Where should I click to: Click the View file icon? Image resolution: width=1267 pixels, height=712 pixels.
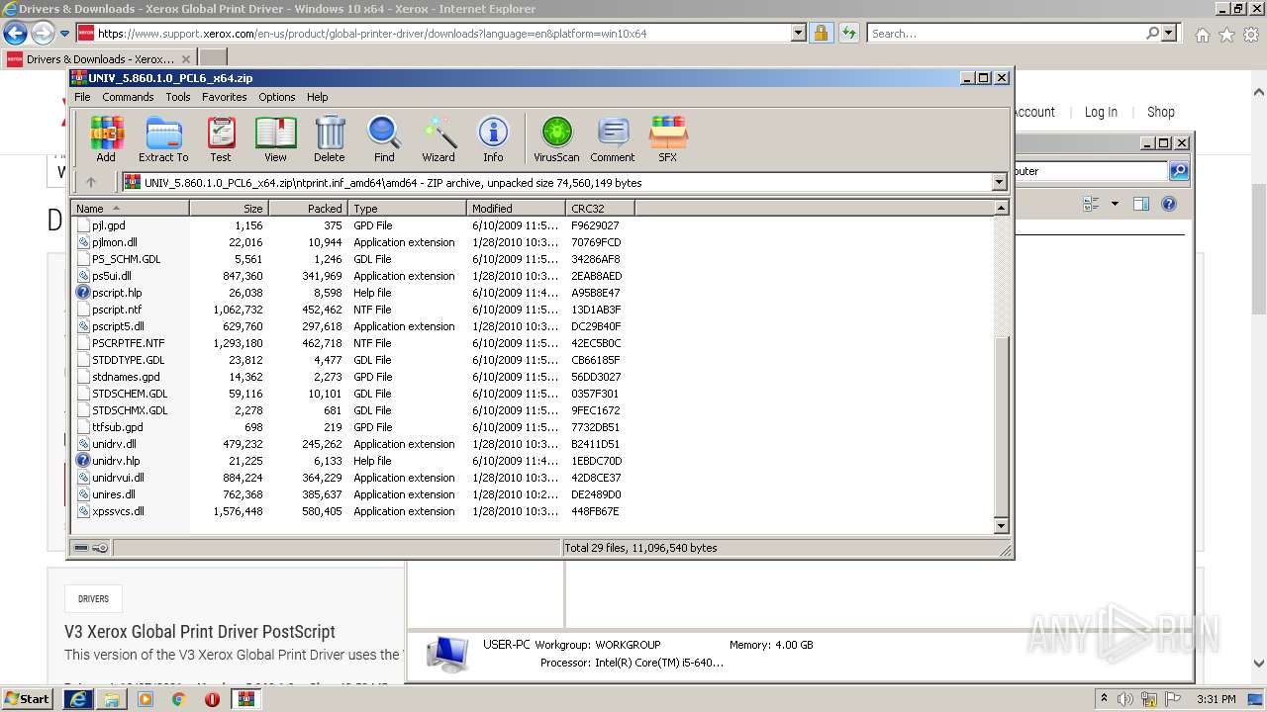pos(275,139)
